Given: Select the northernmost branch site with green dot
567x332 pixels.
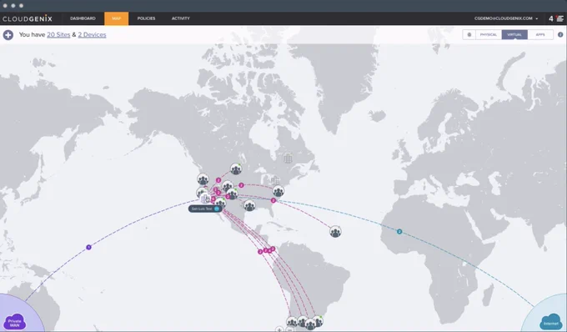Looking at the screenshot, I should pyautogui.click(x=236, y=169).
